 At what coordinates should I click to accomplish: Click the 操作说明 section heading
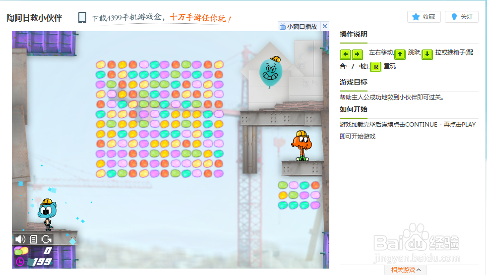(354, 34)
